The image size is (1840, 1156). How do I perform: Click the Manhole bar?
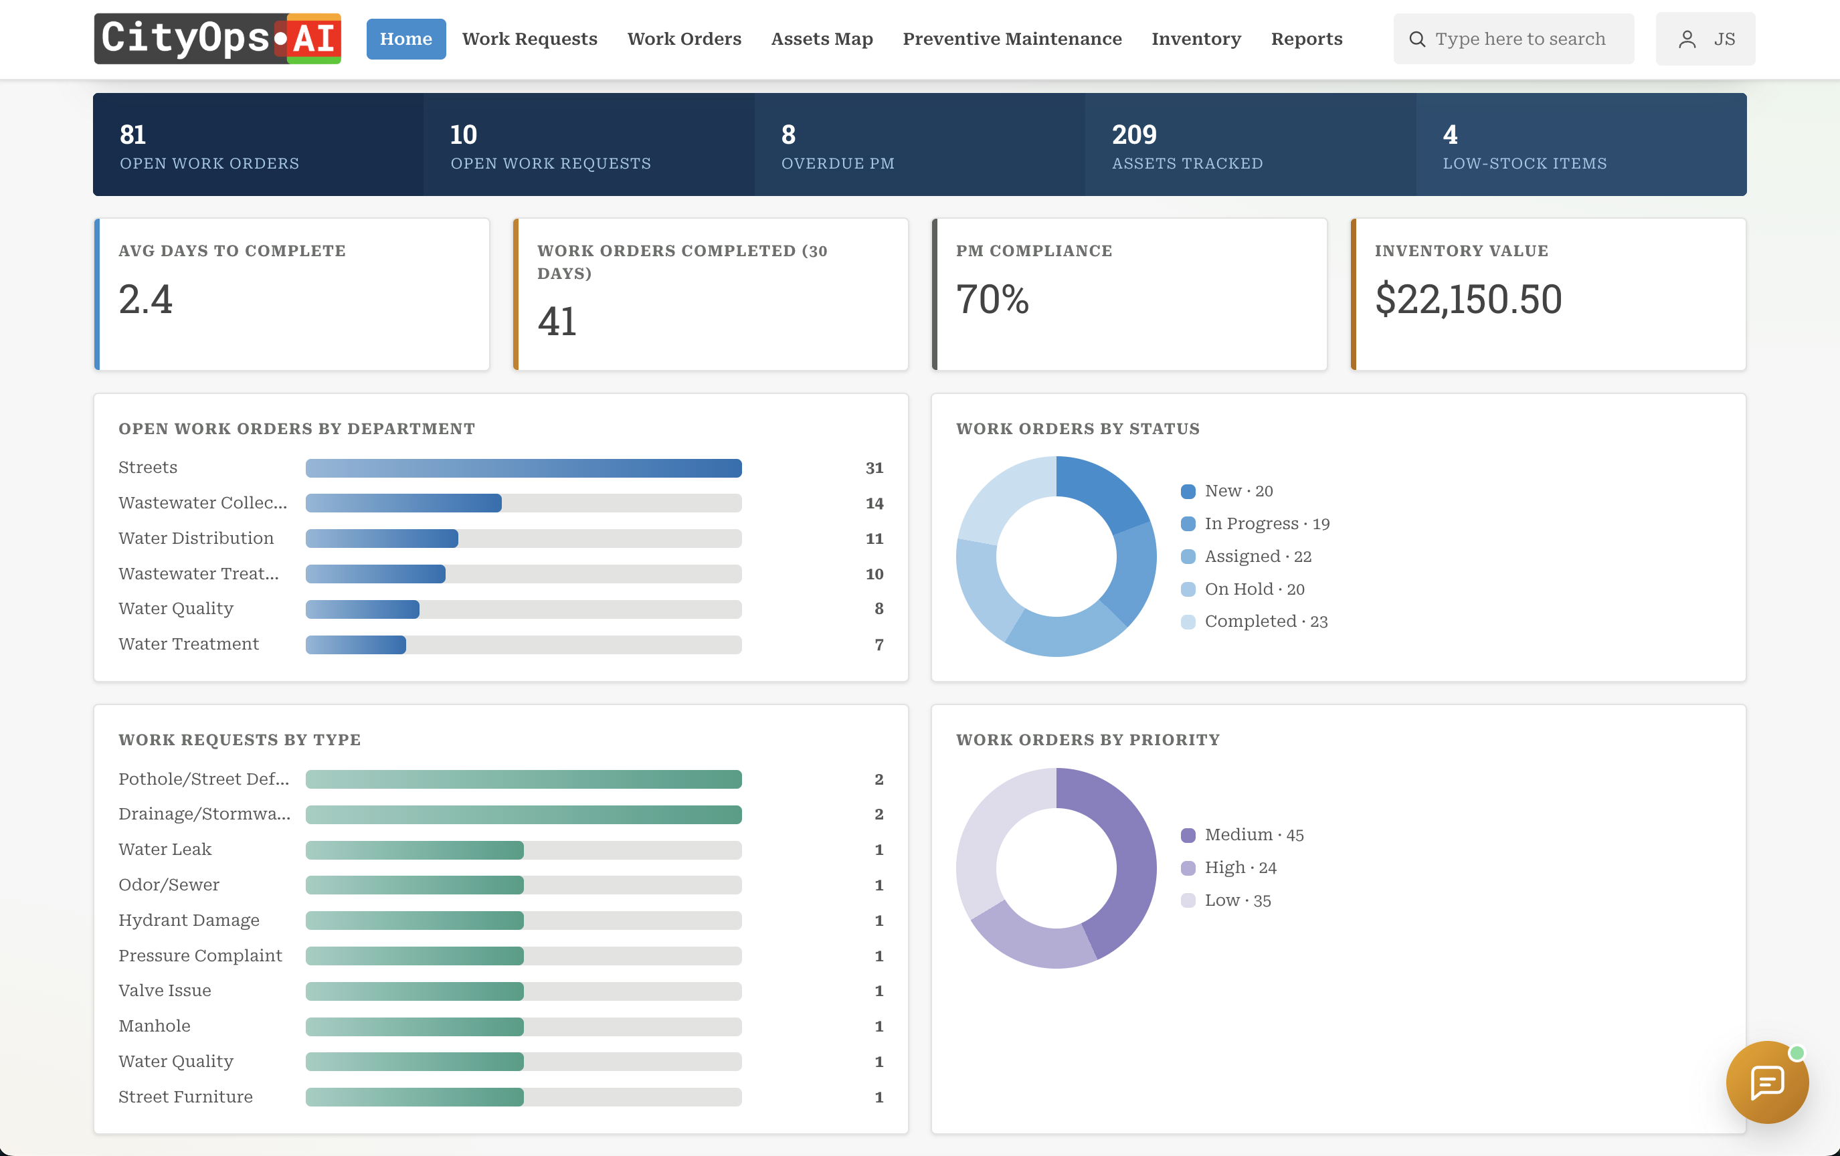point(523,1026)
